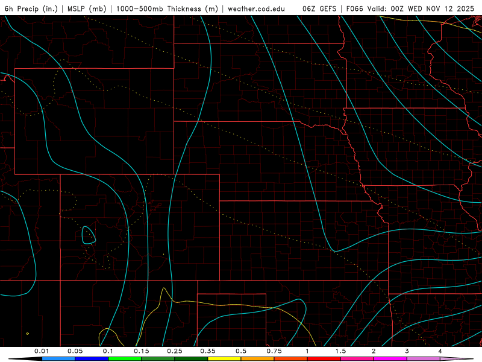Click the tiny yellow diamond marker near bottom-left

tap(28, 334)
